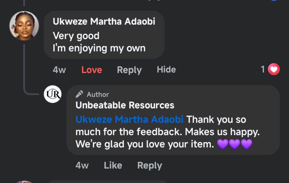289x183 pixels.
Task: Click the red heart reaction icon
Action: tap(273, 69)
